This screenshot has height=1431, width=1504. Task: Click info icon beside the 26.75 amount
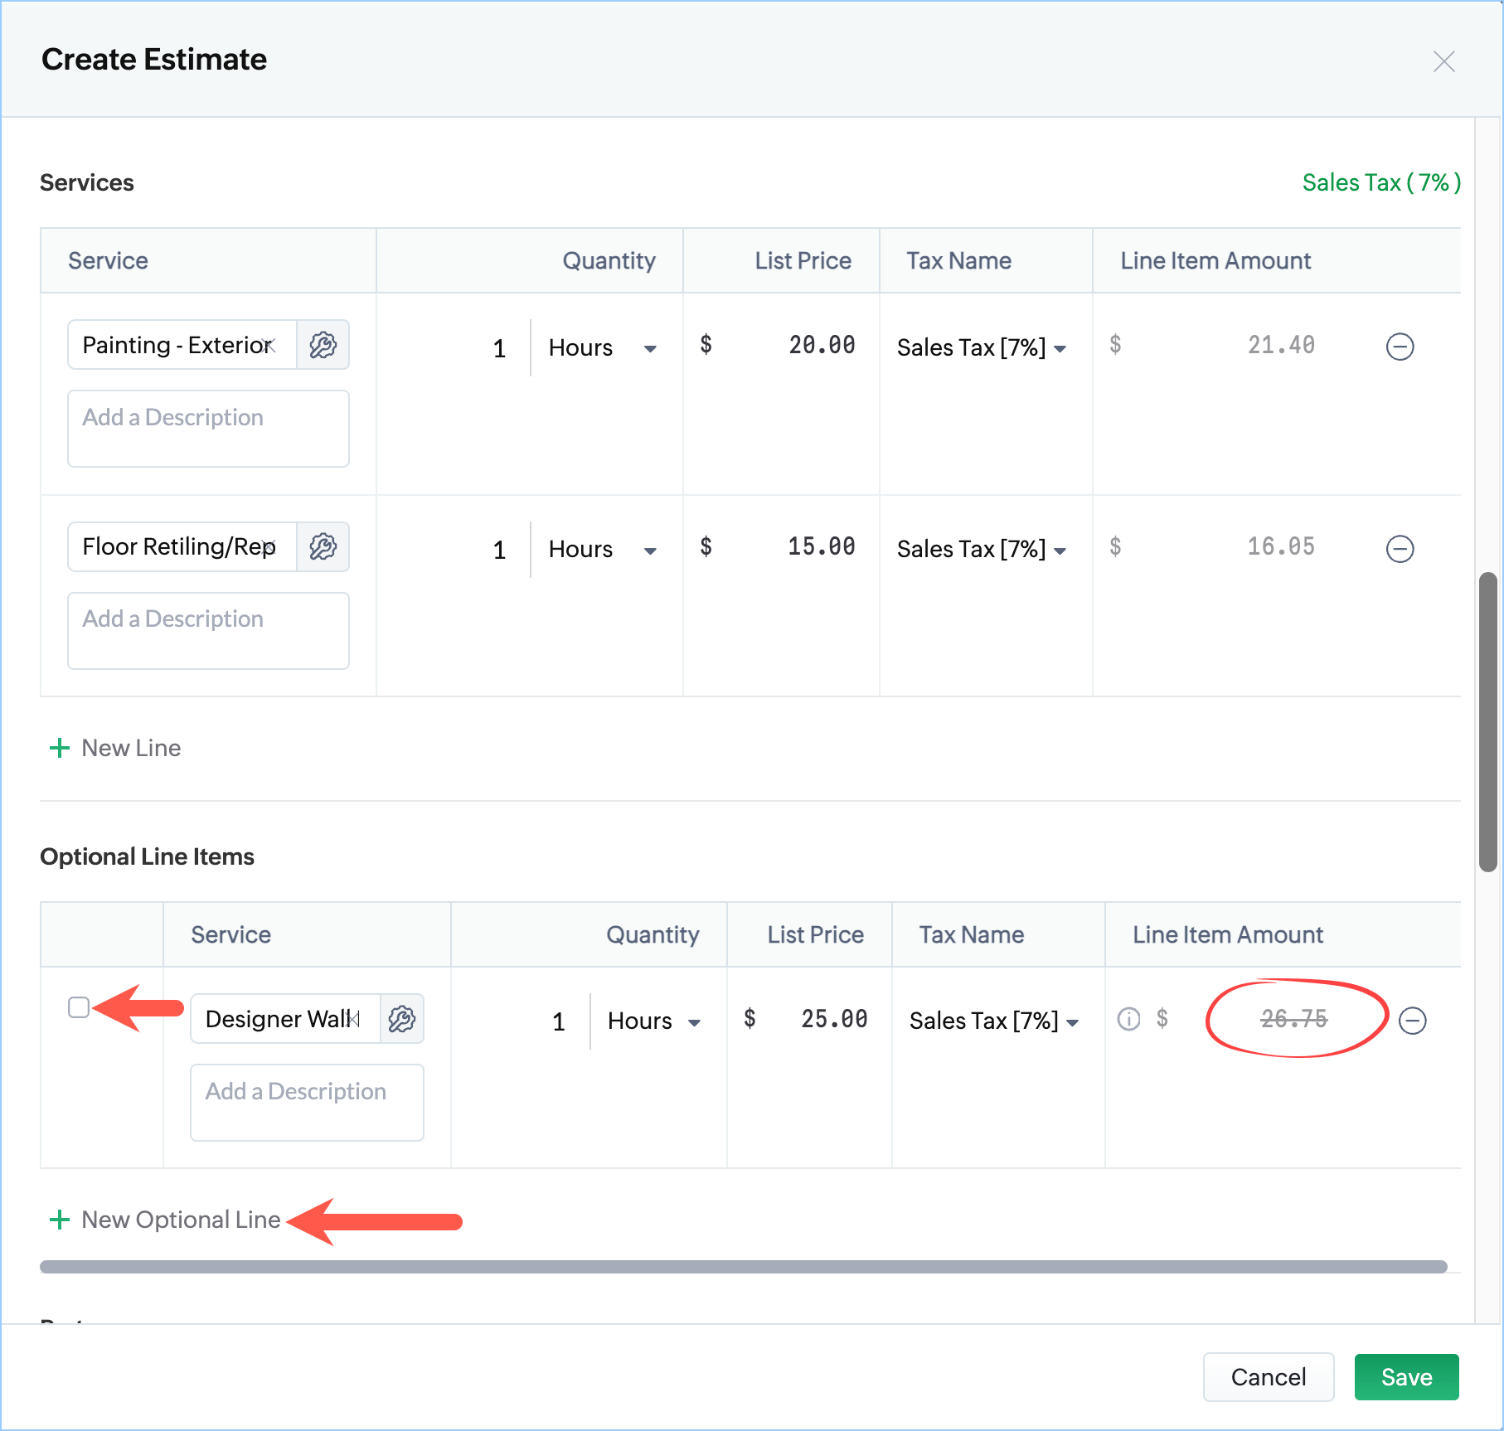click(1128, 1019)
